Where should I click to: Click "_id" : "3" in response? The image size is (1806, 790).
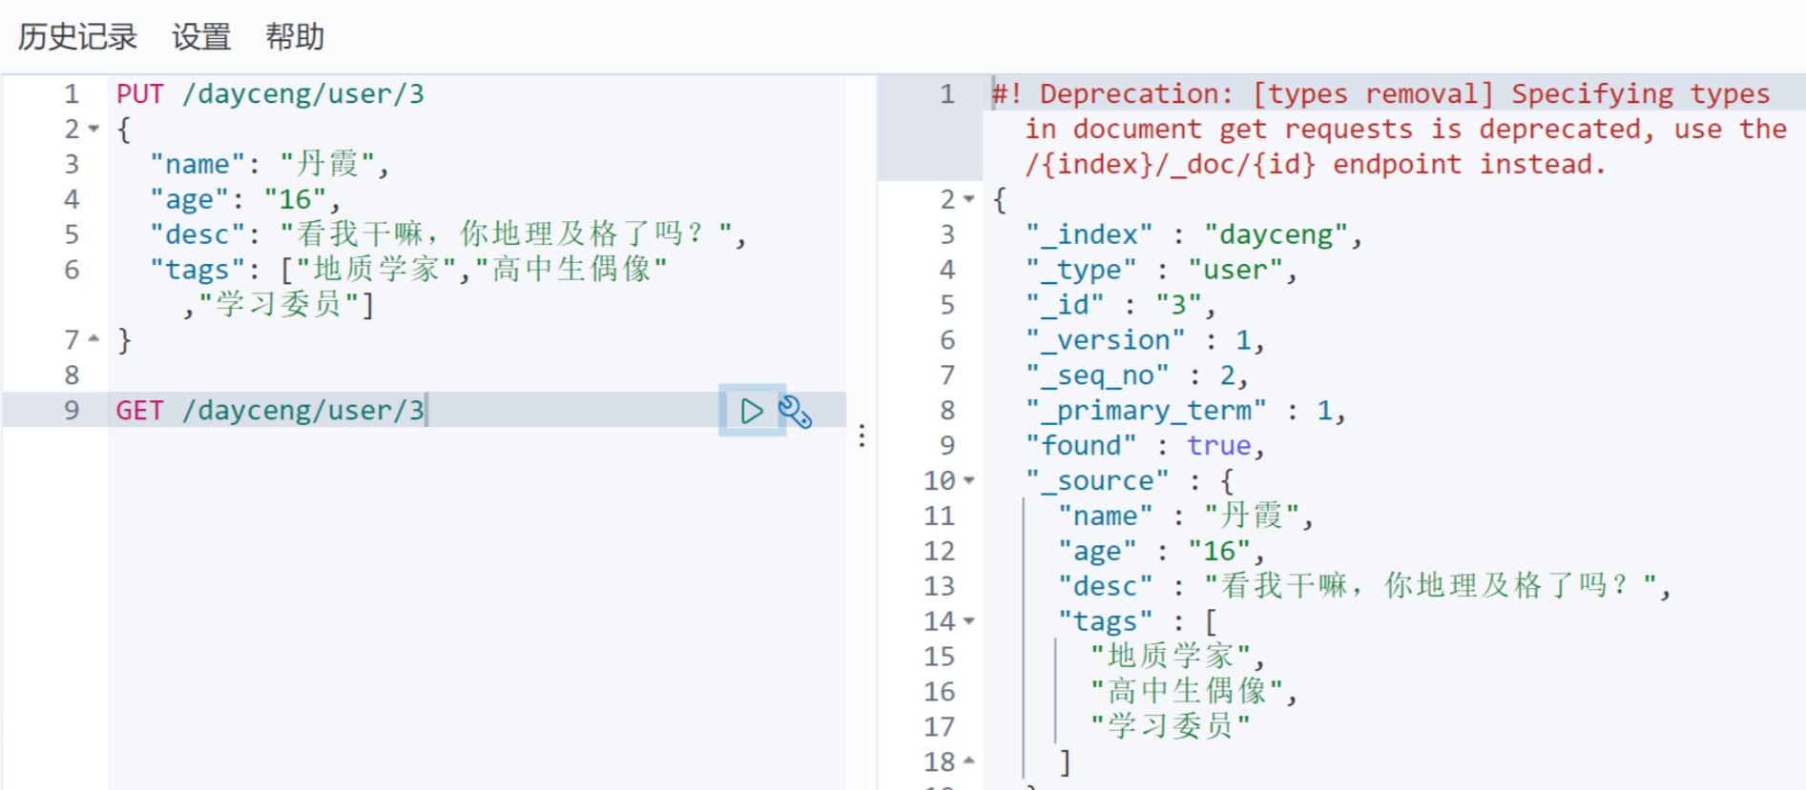[x=1121, y=305]
